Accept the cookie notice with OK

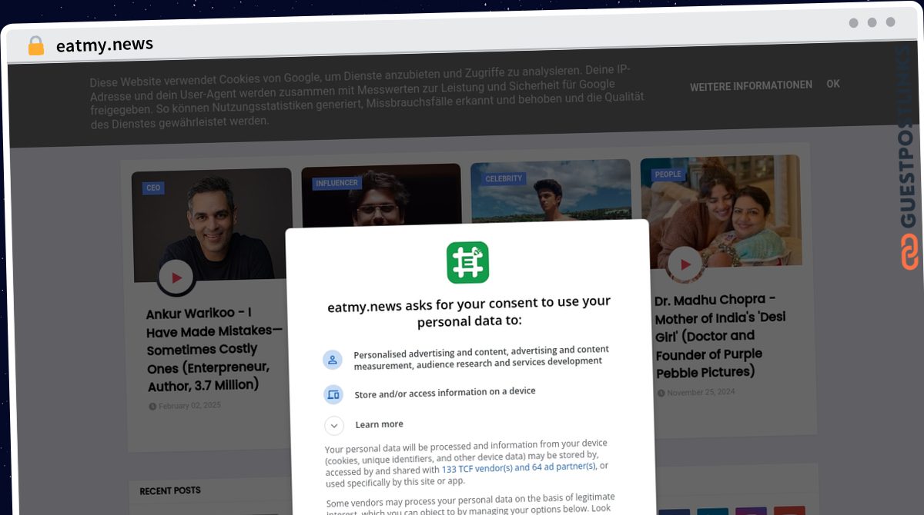tap(833, 84)
